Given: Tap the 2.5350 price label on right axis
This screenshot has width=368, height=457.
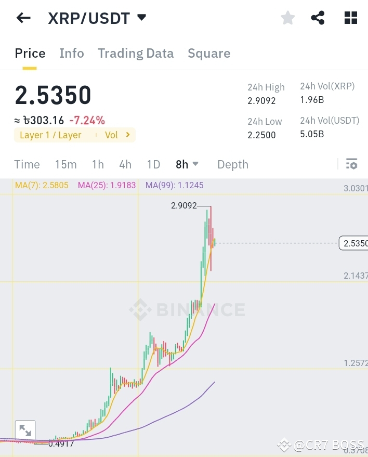Looking at the screenshot, I should tap(356, 243).
